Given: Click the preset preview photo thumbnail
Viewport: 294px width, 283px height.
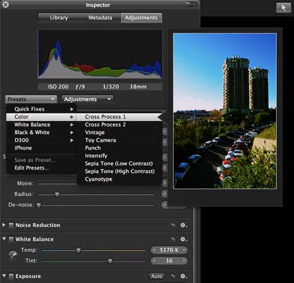Looking at the screenshot, I should coord(225,111).
